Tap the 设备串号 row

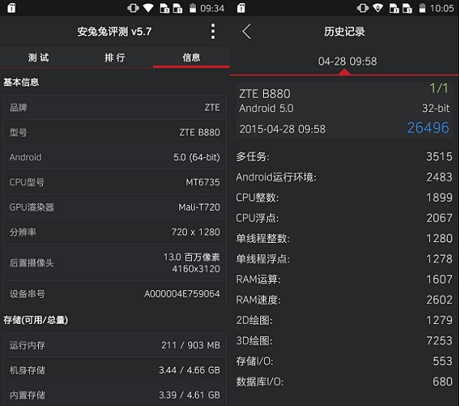[x=115, y=293]
